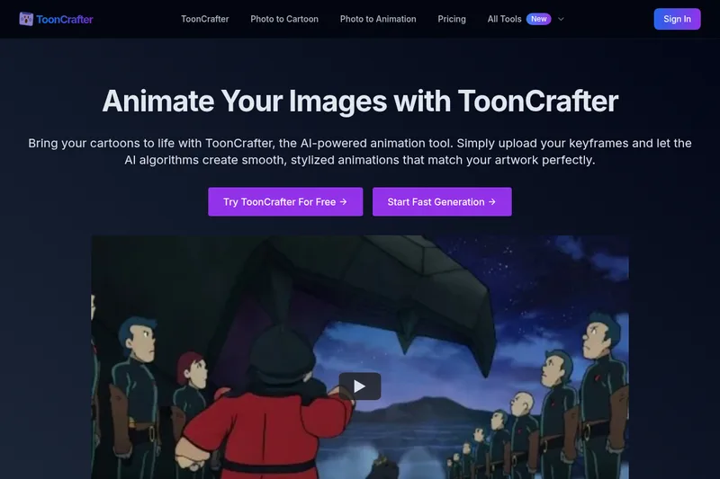Click the demo video preview thumbnail
720x479 pixels.
point(359,357)
